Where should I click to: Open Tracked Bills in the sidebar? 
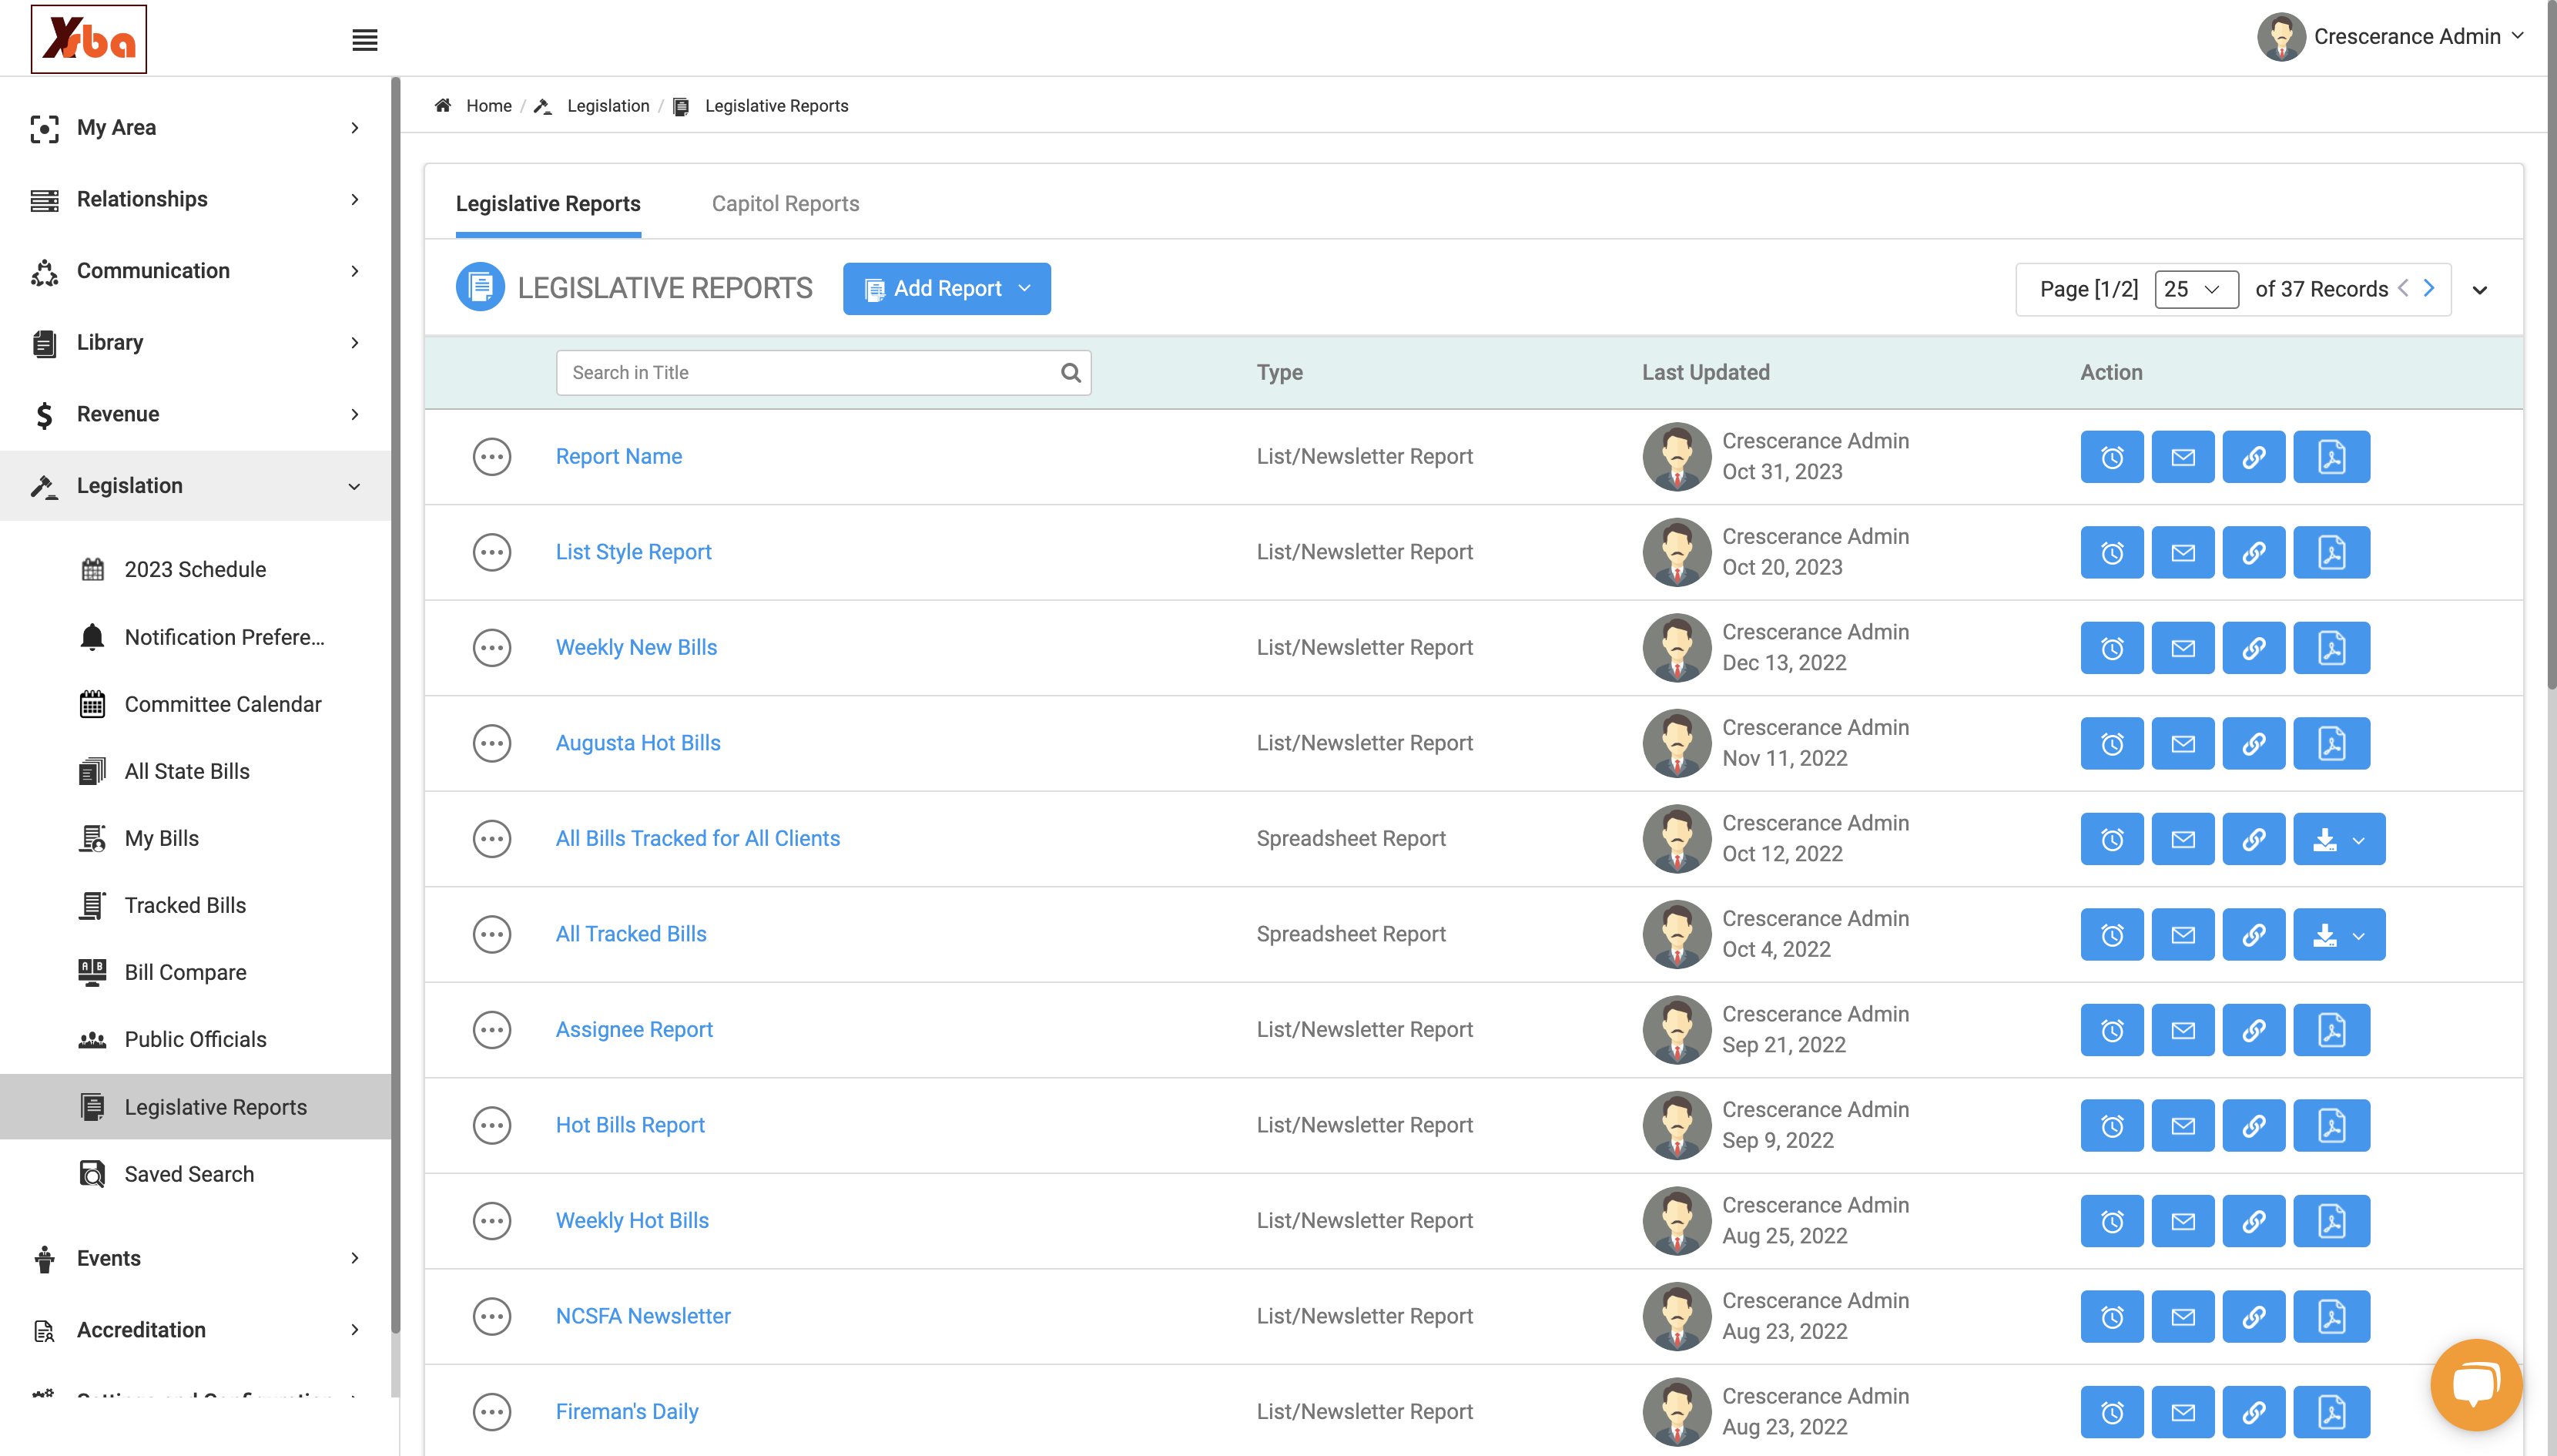185,905
